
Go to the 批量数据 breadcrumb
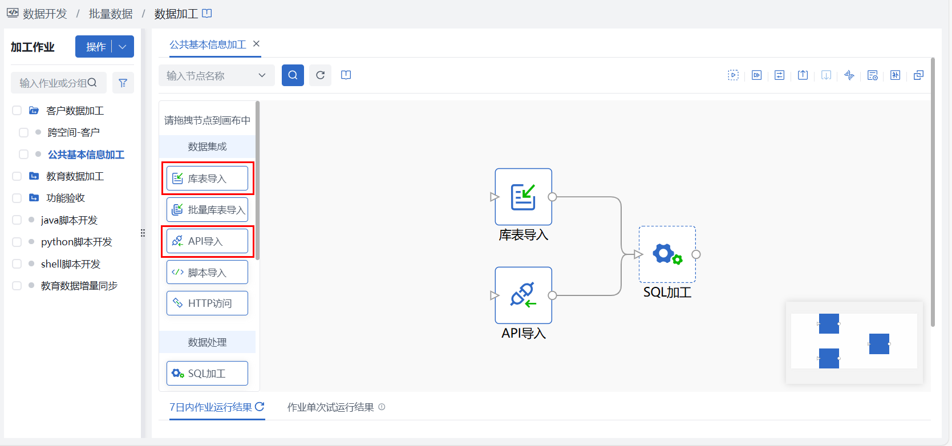point(111,14)
